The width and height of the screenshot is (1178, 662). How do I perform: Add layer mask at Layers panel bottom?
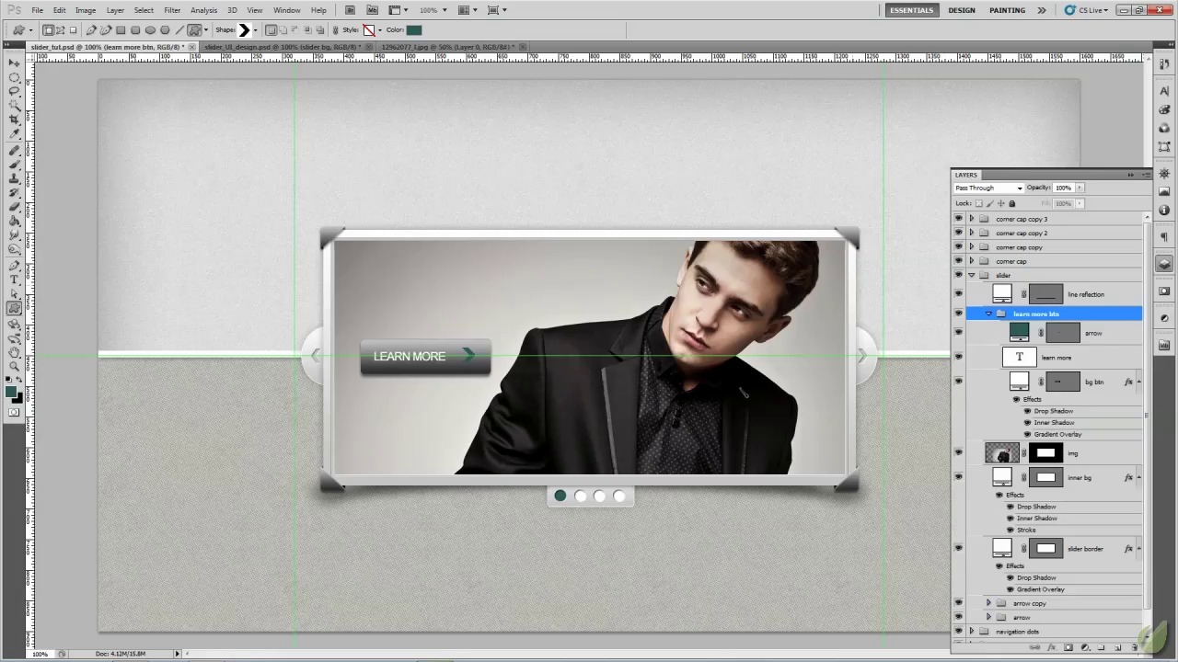(x=1068, y=647)
